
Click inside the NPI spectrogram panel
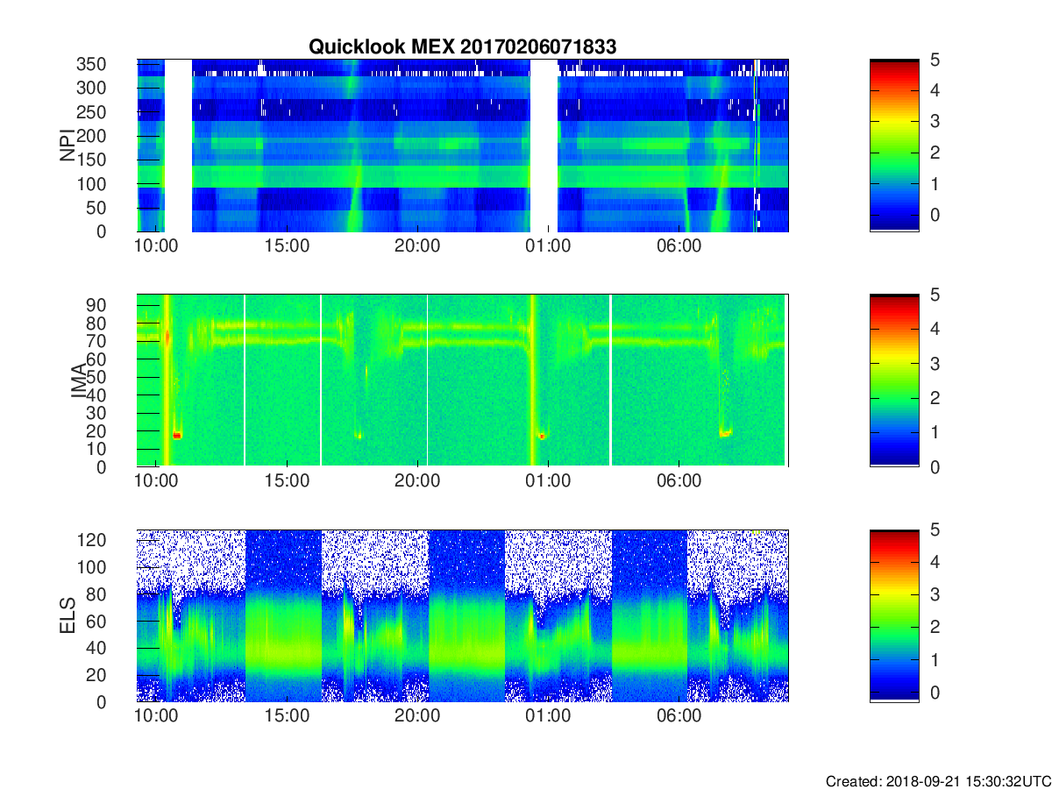pyautogui.click(x=463, y=146)
